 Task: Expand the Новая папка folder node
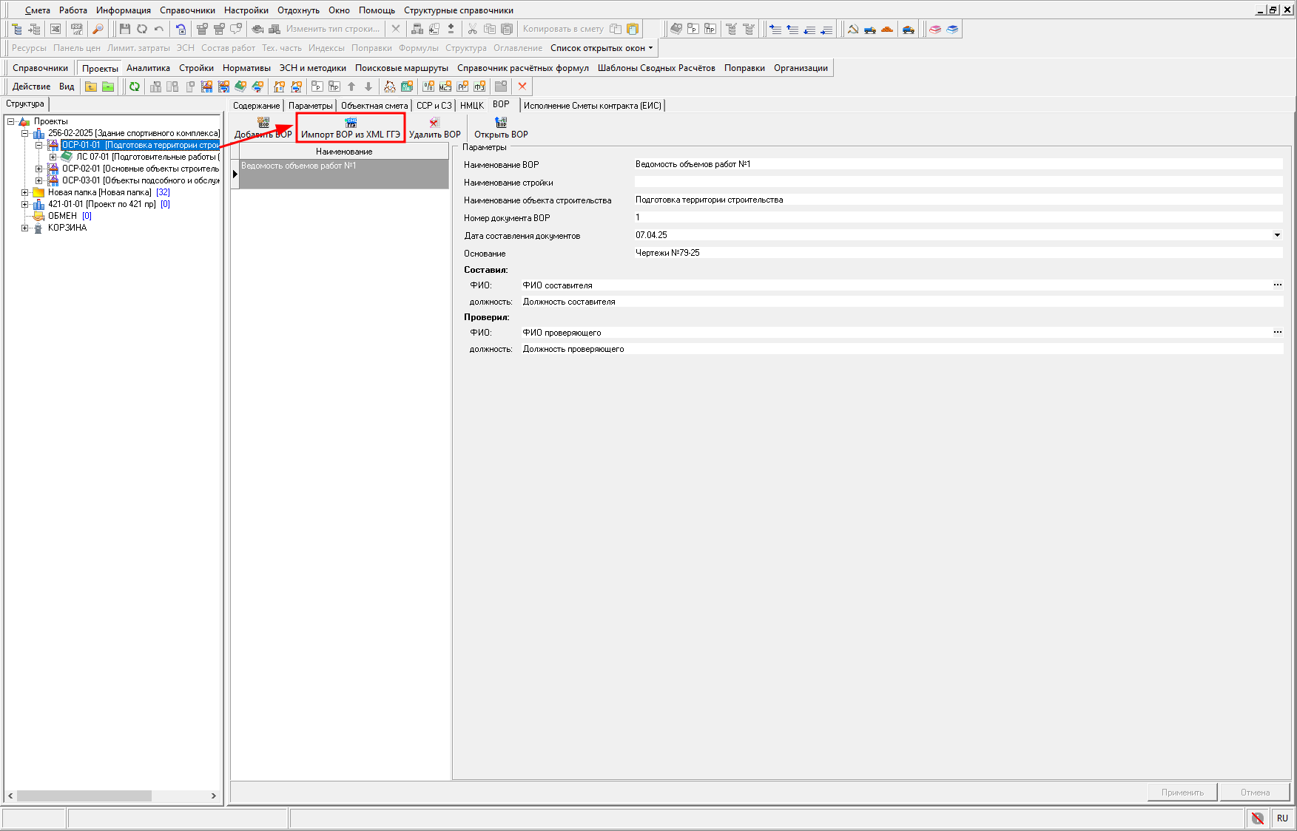click(x=25, y=192)
